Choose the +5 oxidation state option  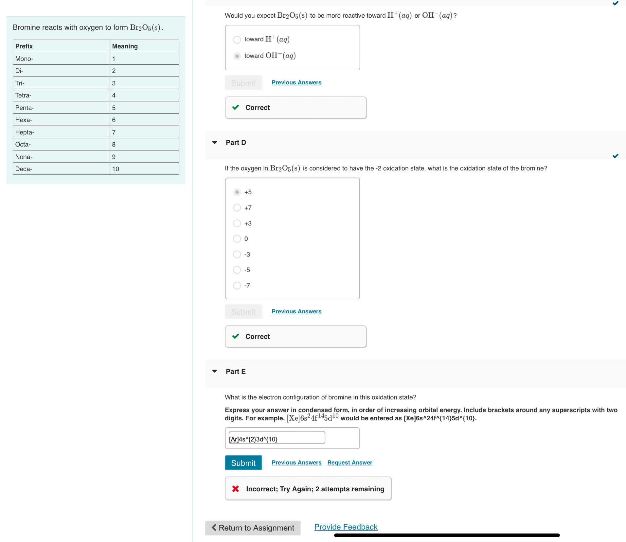tap(237, 192)
